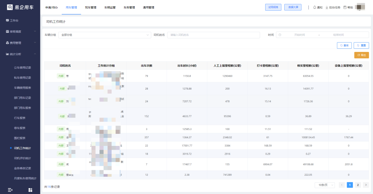The width and height of the screenshot is (373, 194).
Task: Collapse the 统计分析 sidebar menu
Action: click(x=20, y=54)
